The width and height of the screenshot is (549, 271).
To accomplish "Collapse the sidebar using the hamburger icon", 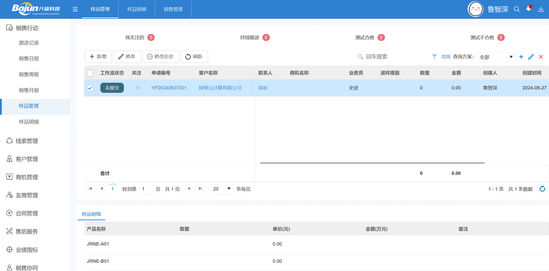I will pyautogui.click(x=75, y=9).
